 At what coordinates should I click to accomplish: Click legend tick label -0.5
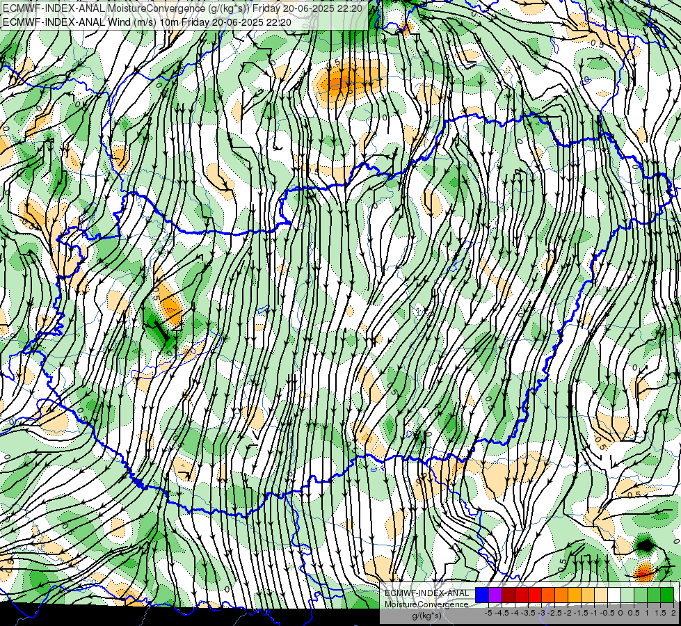(607, 613)
